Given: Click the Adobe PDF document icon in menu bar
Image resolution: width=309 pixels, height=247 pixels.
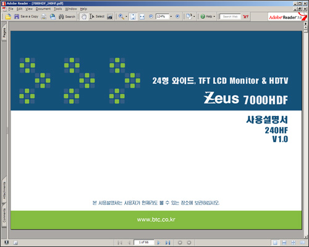Looking at the screenshot, I should click(x=4, y=9).
